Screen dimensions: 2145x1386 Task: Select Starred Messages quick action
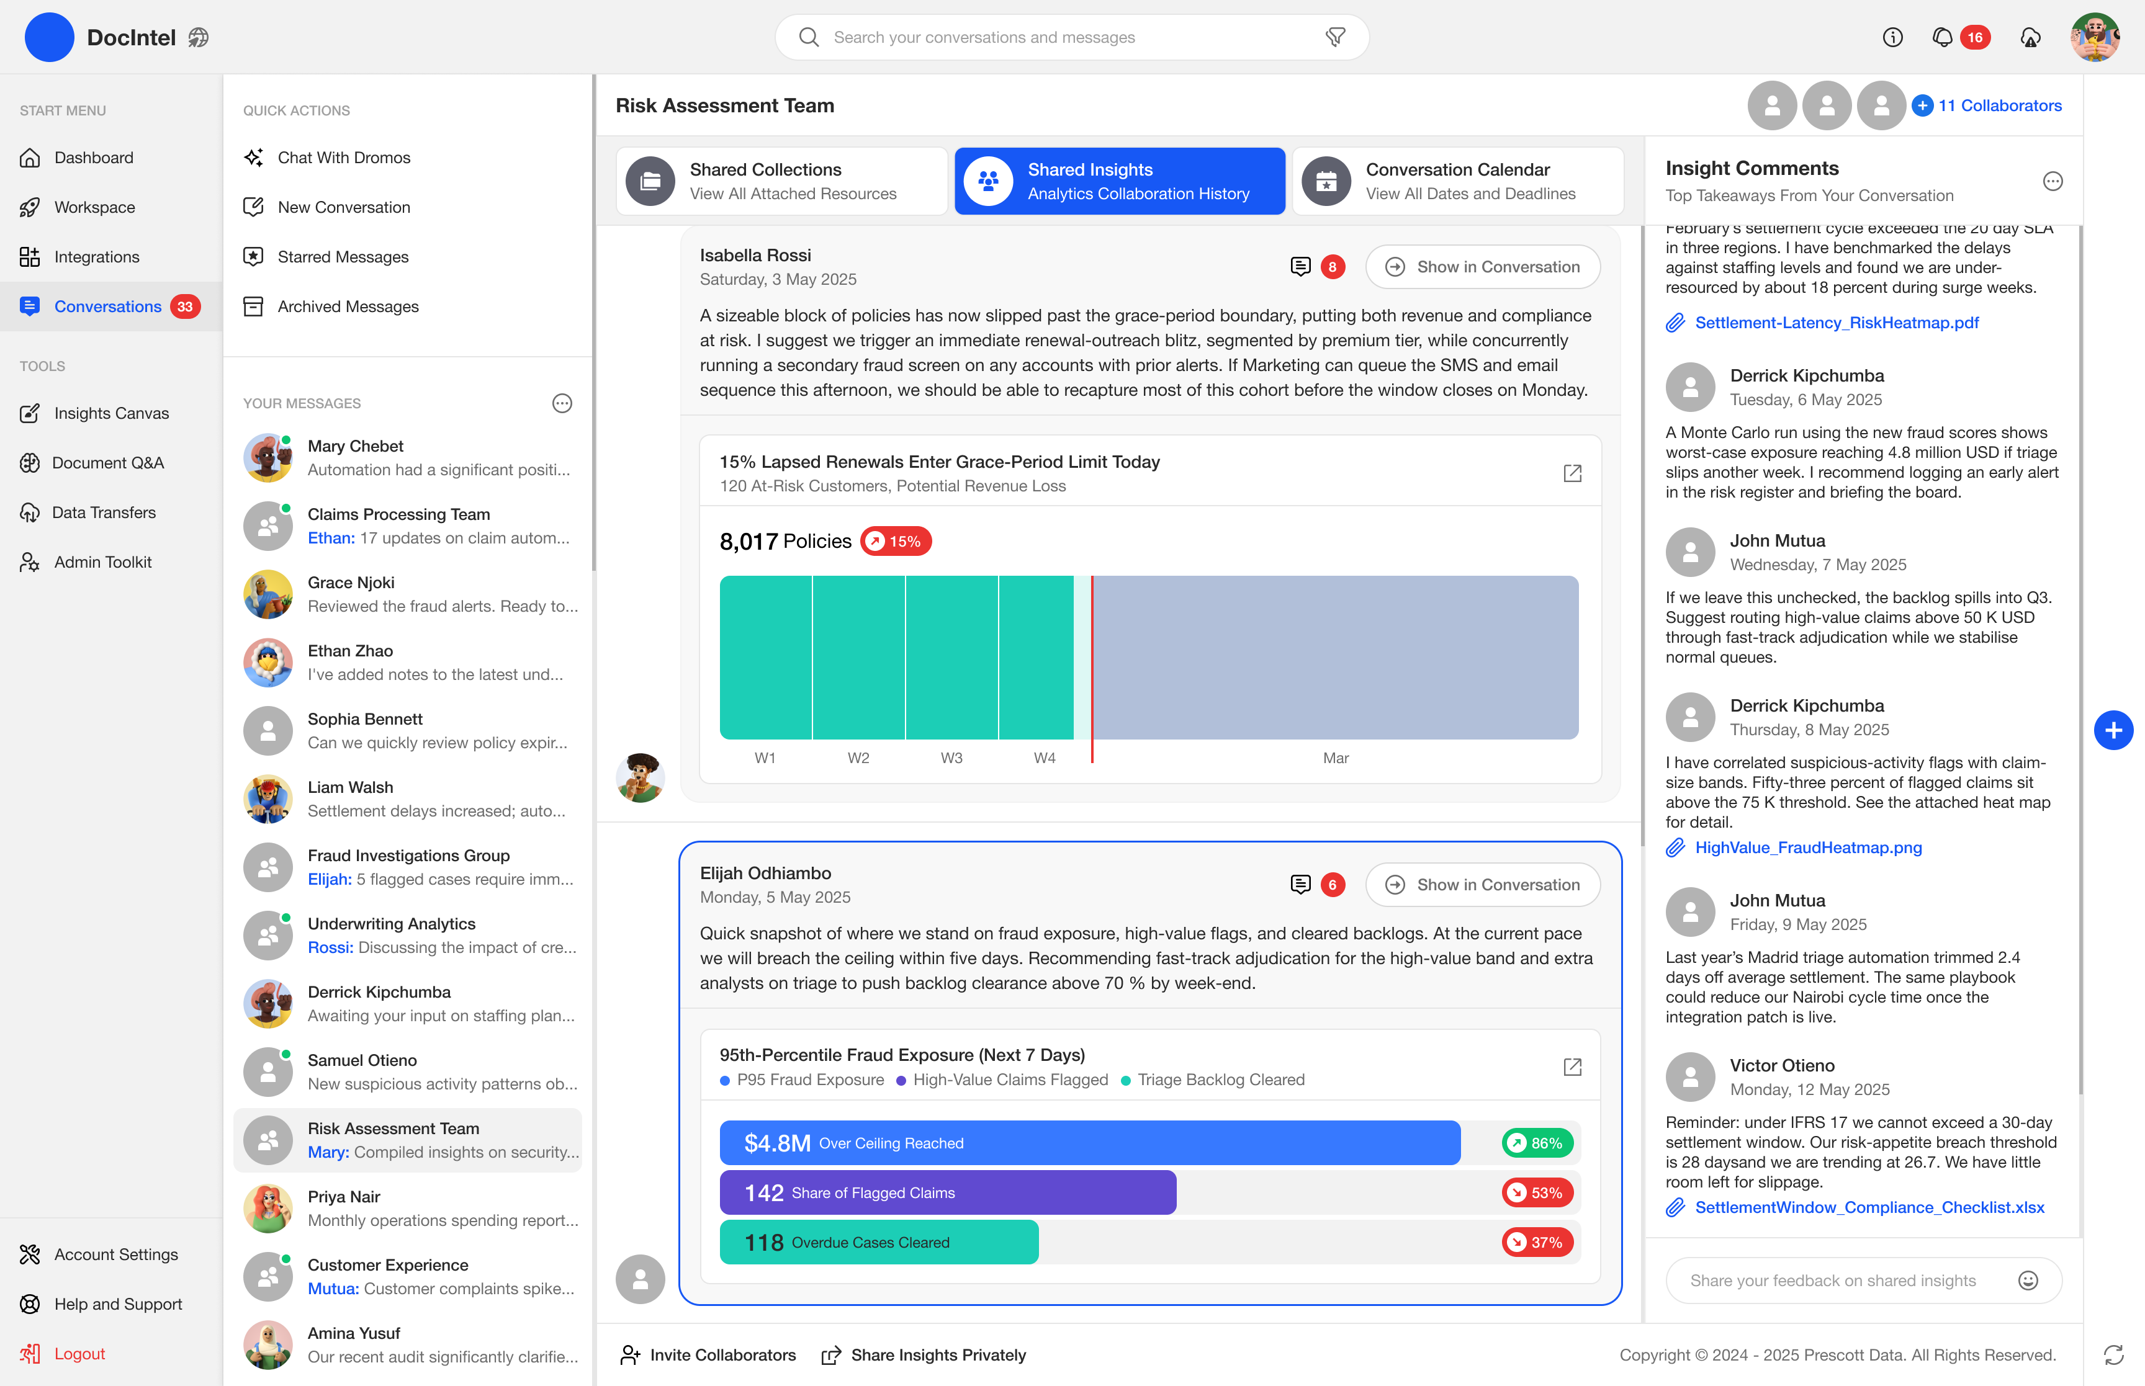(342, 256)
